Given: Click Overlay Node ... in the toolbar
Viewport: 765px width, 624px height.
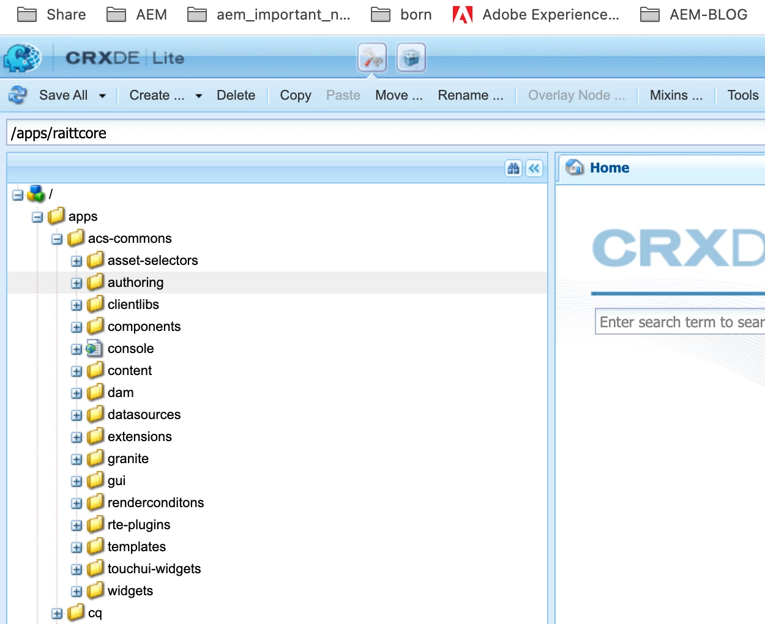Looking at the screenshot, I should coord(577,95).
